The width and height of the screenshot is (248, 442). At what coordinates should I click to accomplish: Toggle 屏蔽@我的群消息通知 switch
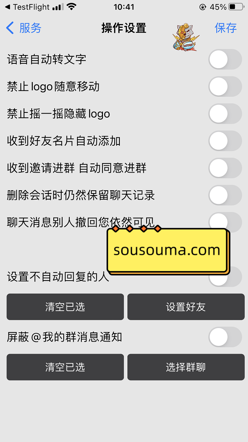point(225,337)
